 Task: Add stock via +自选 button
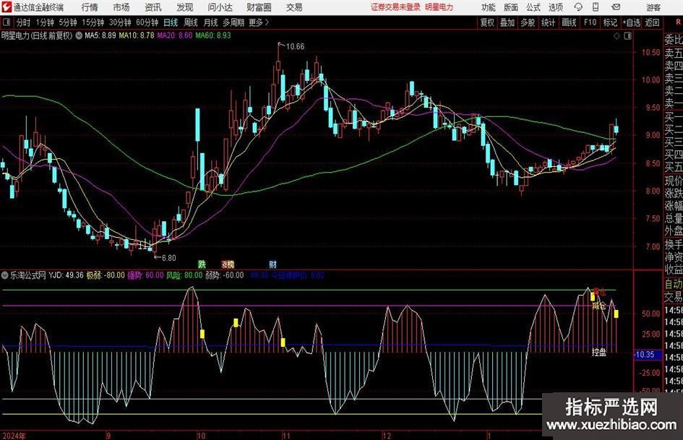tap(631, 22)
